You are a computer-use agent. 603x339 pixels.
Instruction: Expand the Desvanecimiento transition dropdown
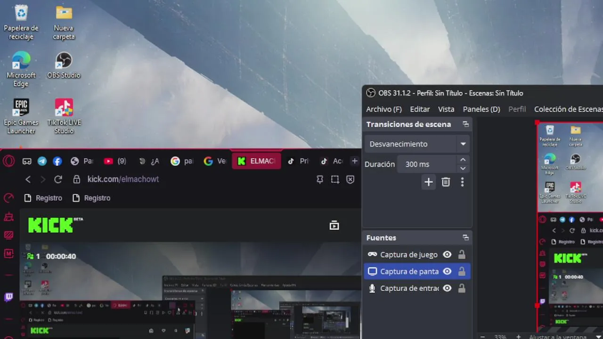(x=463, y=144)
